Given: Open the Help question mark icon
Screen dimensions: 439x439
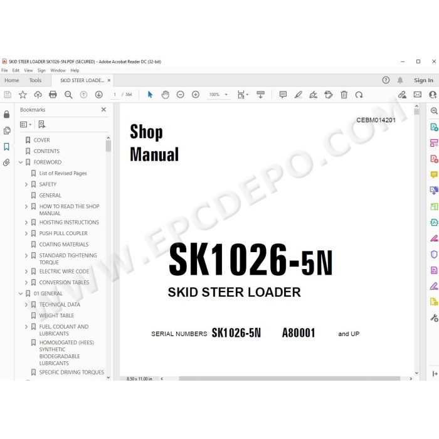Looking at the screenshot, I should click(386, 80).
